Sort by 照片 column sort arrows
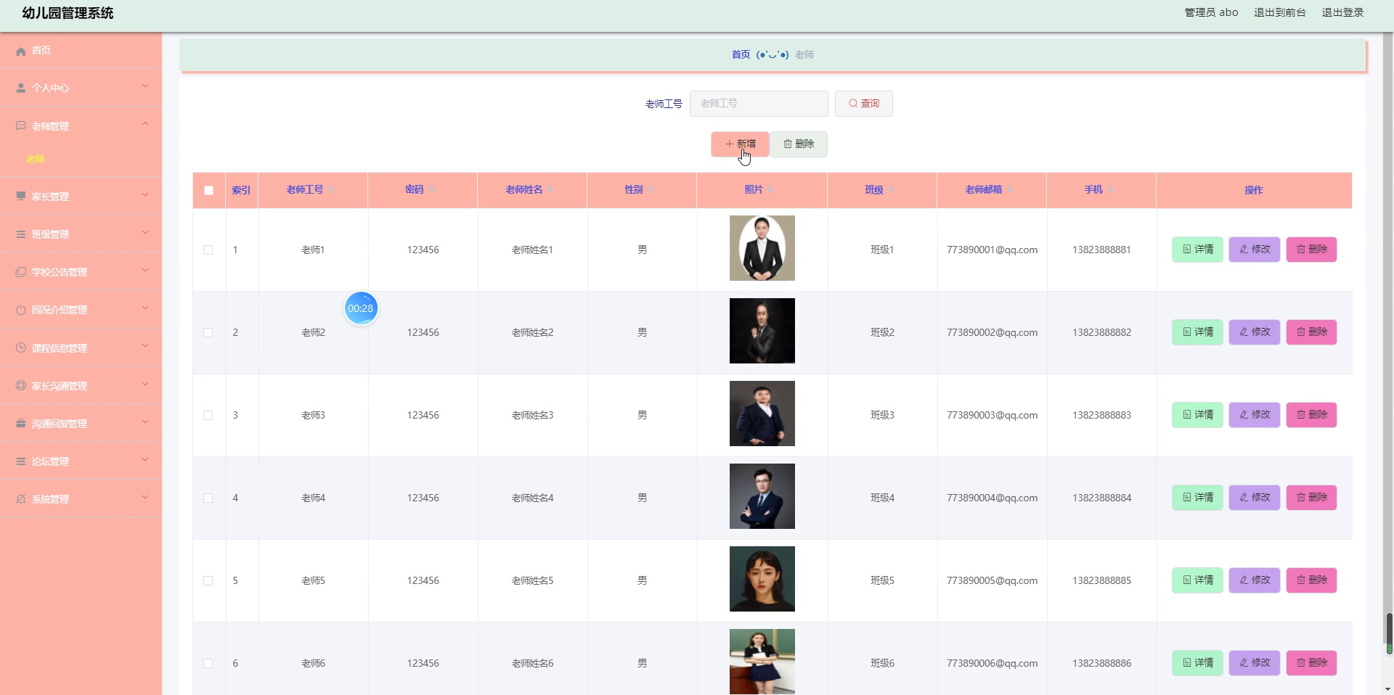This screenshot has height=695, width=1394. click(770, 190)
